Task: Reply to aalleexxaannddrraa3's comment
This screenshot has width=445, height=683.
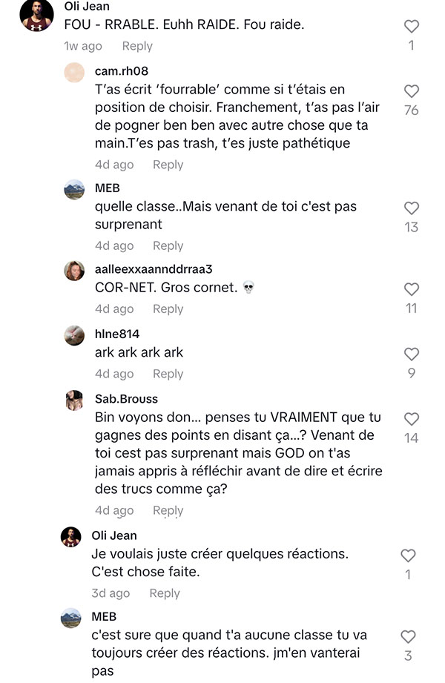Action: tap(168, 308)
